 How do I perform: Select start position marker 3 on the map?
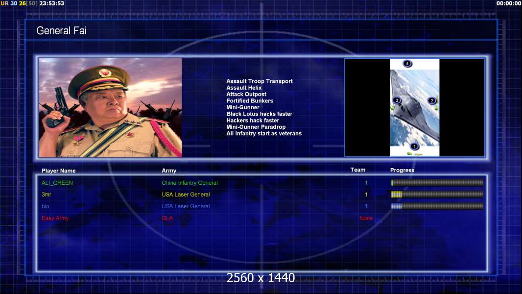pos(397,100)
